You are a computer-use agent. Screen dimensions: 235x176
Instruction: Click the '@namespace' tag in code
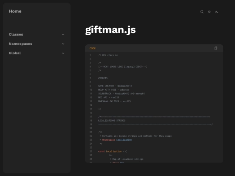point(109,140)
